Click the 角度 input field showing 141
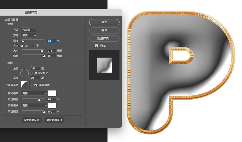 tap(35, 68)
